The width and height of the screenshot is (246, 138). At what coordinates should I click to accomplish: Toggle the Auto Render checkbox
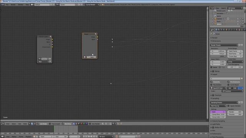click(90, 124)
